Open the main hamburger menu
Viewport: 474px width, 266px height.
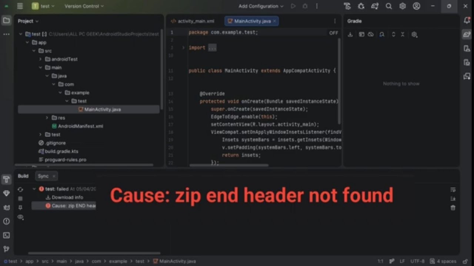pos(20,6)
